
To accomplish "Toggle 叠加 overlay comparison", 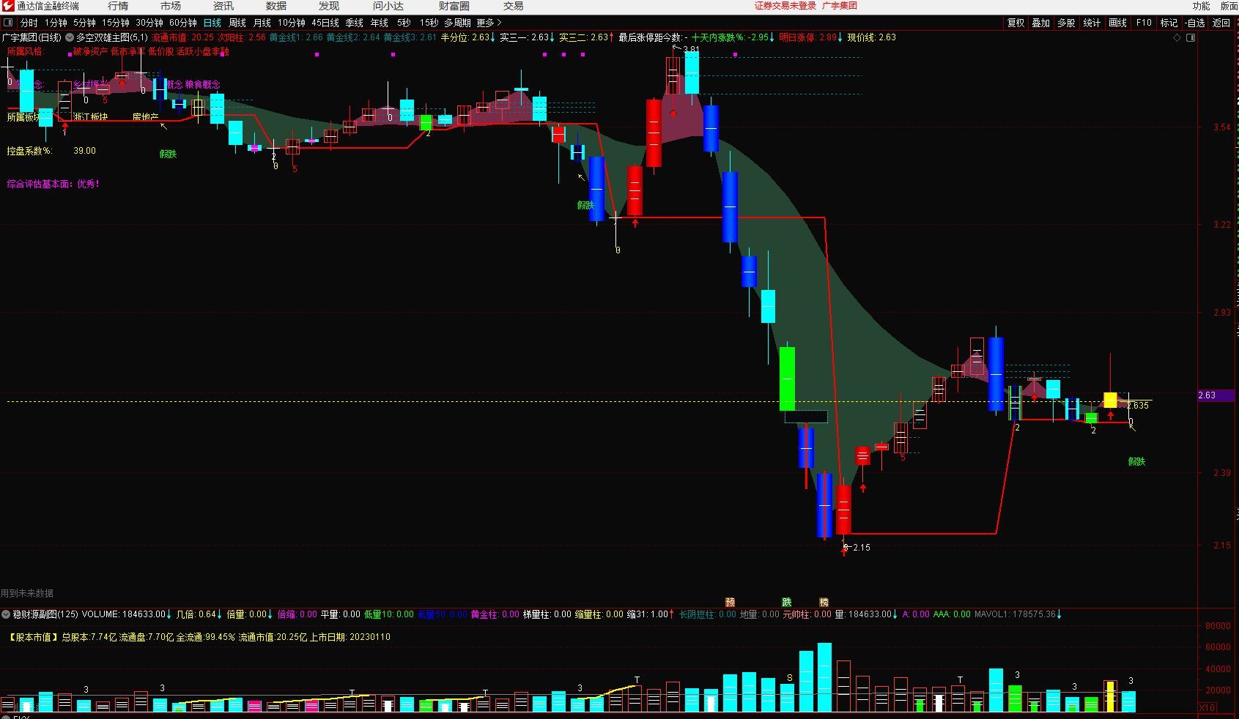I will [x=1041, y=23].
